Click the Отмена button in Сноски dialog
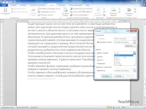Viewport: 146px width, 109px height. [118, 76]
